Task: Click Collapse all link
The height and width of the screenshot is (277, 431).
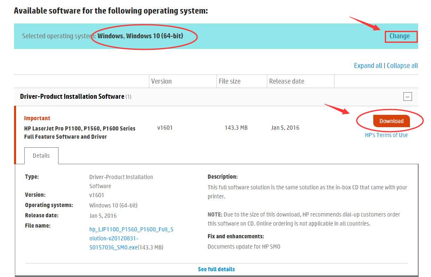Action: pos(403,66)
